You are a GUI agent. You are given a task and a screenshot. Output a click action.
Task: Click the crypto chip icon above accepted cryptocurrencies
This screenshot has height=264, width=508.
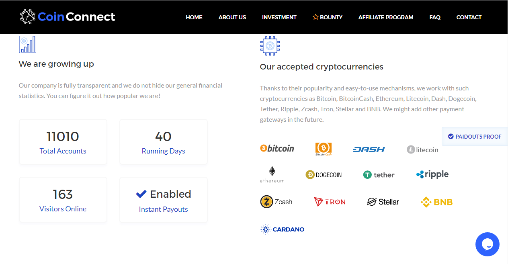(270, 46)
